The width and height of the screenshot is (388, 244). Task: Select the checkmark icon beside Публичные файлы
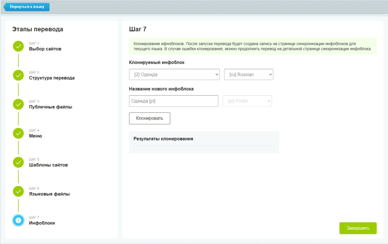tap(18, 104)
